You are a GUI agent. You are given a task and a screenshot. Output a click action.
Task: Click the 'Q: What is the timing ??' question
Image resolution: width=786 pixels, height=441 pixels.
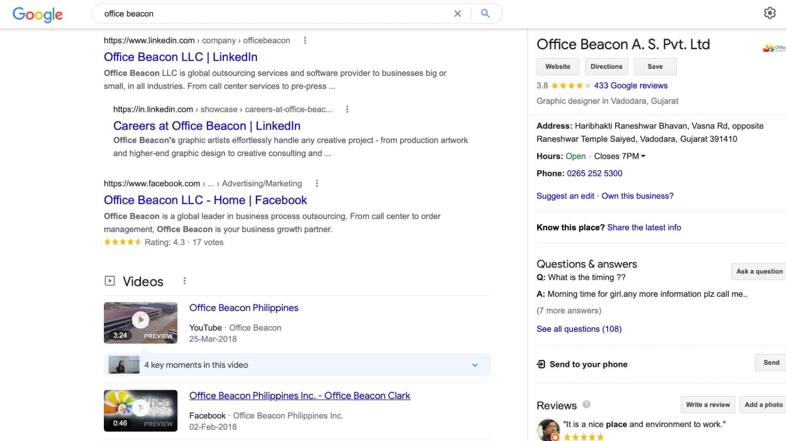tap(581, 278)
